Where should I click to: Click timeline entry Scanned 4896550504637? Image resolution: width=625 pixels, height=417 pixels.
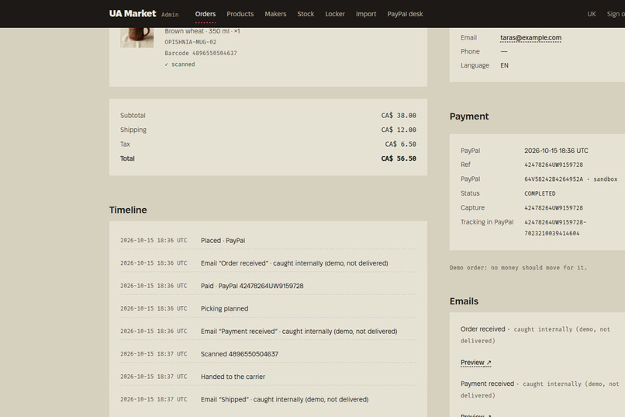(x=239, y=354)
